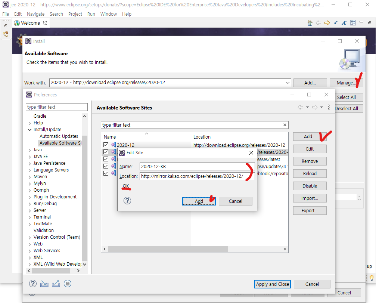This screenshot has height=303, width=376.
Task: Click the Name field in Edit Site
Action: click(x=197, y=167)
